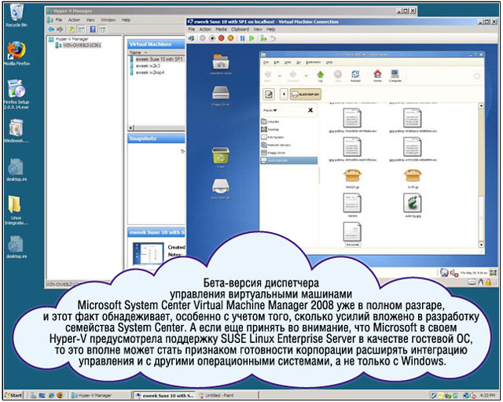
Task: Select Network Servers in the Places sidebar
Action: coord(276,145)
